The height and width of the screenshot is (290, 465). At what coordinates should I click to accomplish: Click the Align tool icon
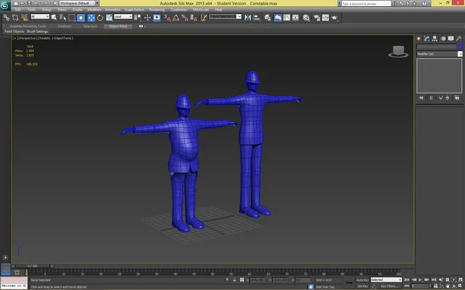tap(257, 18)
